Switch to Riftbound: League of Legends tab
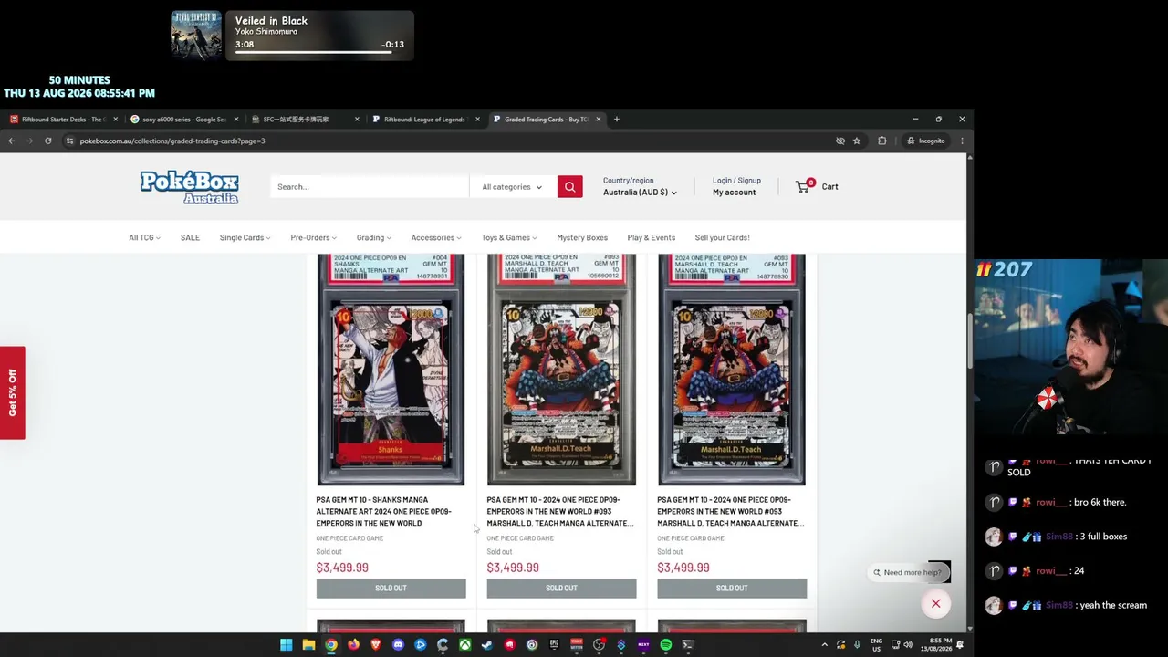The width and height of the screenshot is (1168, 657). [424, 119]
